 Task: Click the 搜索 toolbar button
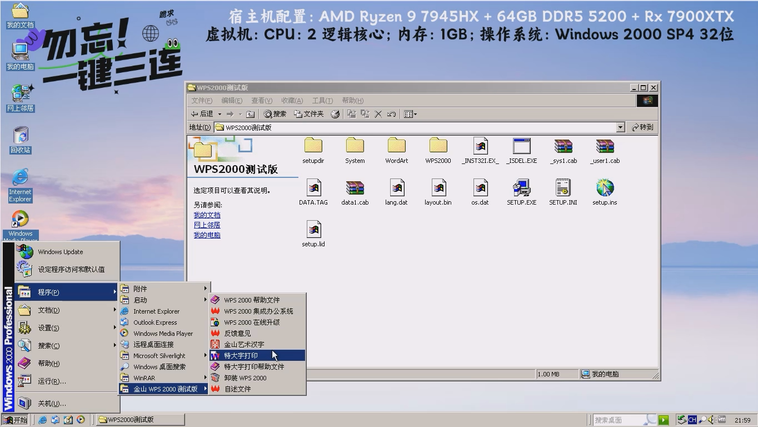pyautogui.click(x=275, y=114)
